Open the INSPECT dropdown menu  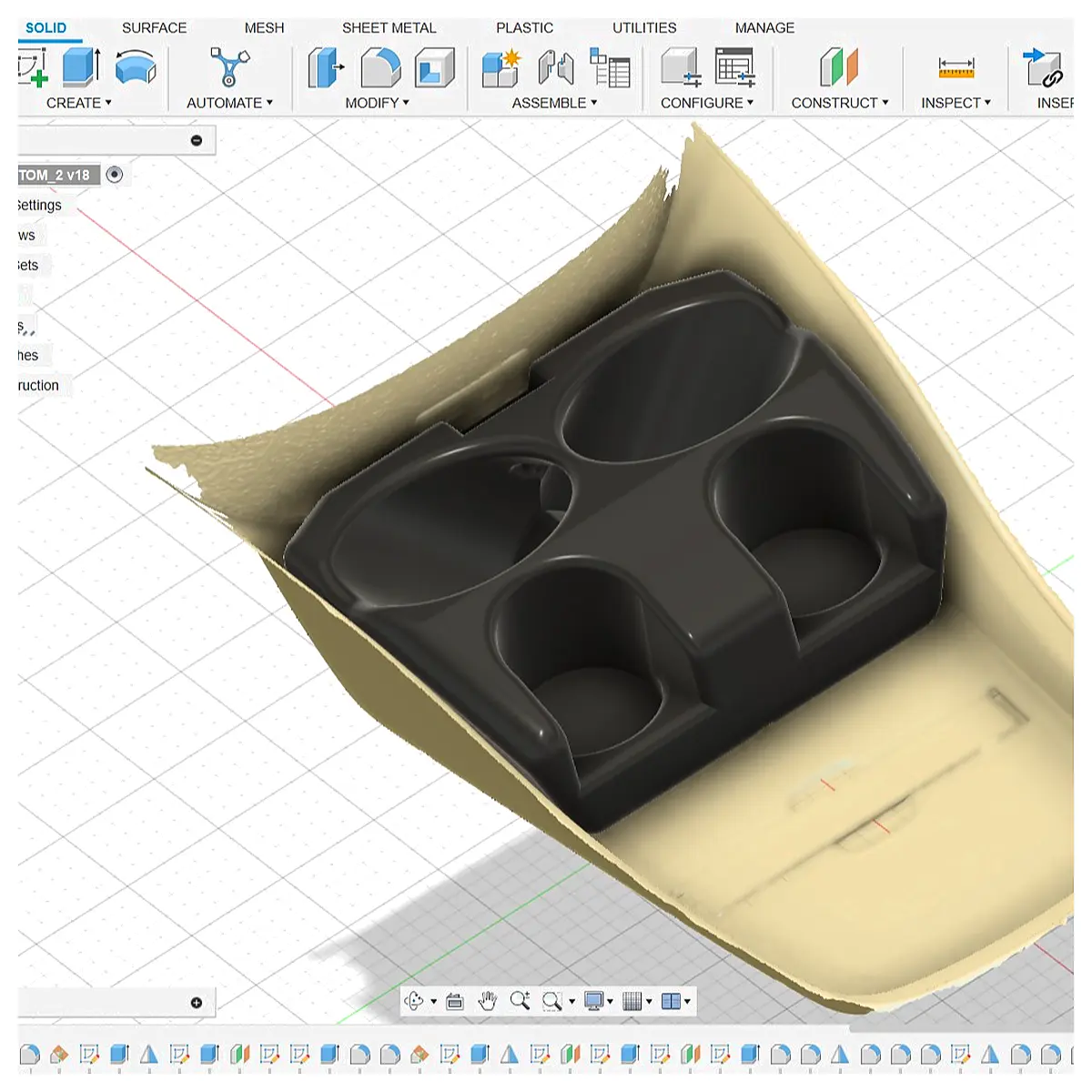click(x=956, y=103)
